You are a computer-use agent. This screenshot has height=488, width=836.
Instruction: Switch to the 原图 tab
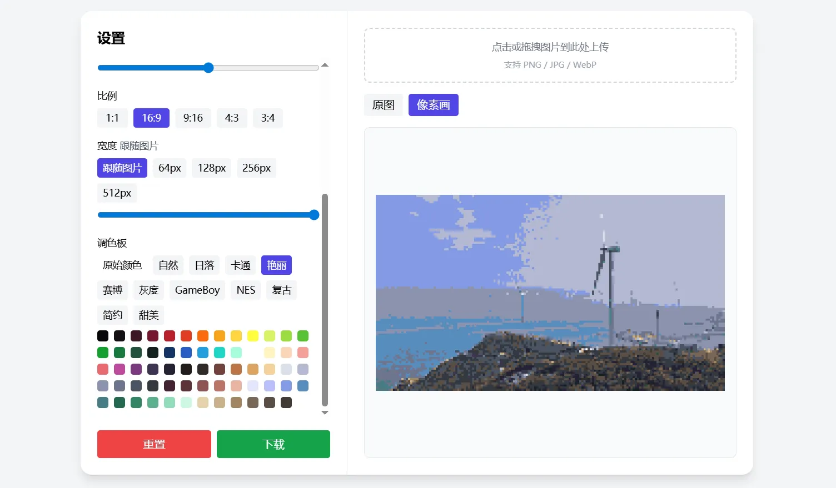[x=383, y=104]
